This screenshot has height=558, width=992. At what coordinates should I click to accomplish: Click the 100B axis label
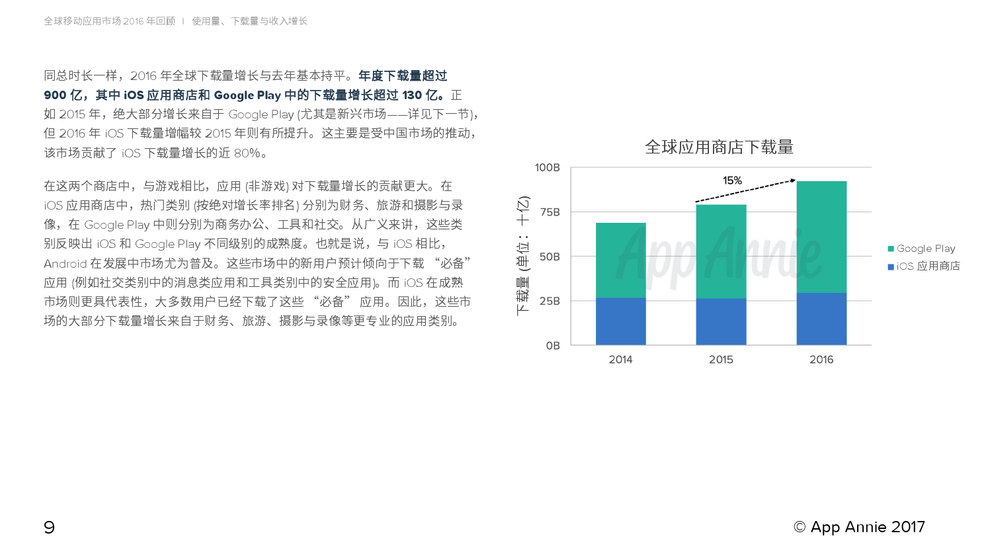548,168
